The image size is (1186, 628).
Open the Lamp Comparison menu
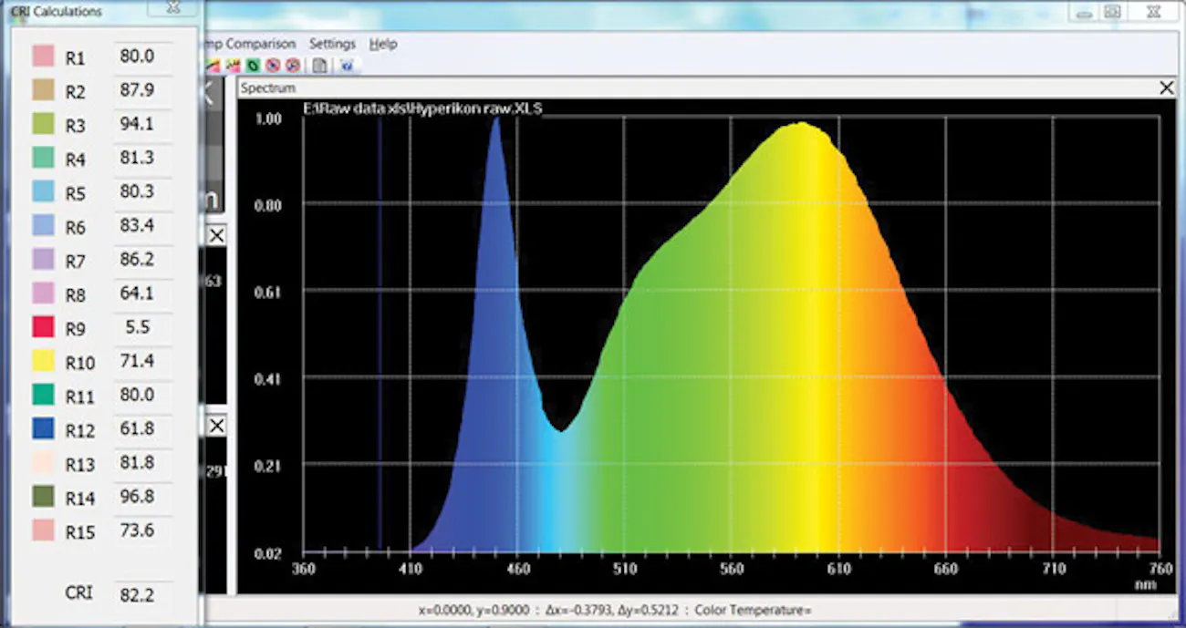(248, 44)
